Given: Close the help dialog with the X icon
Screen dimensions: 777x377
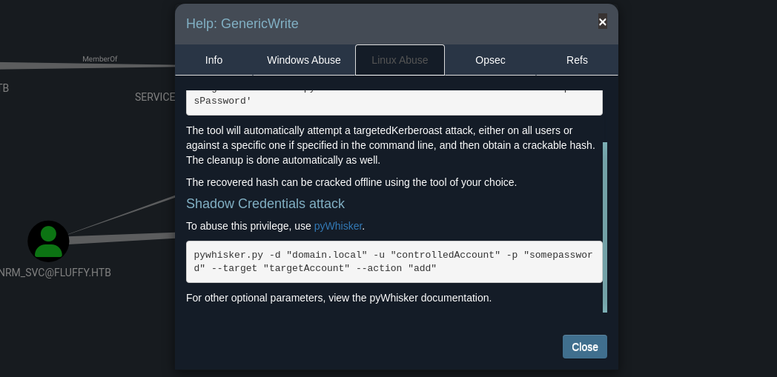Looking at the screenshot, I should click(x=603, y=22).
